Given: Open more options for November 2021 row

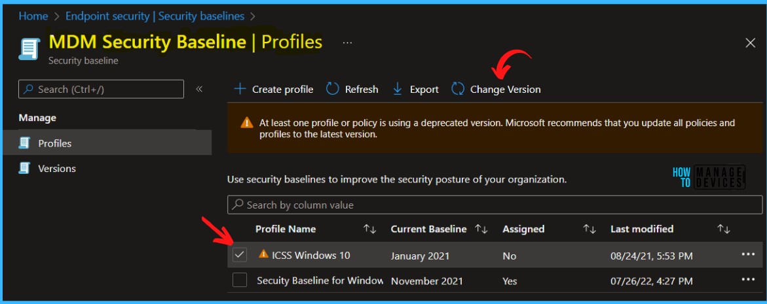Looking at the screenshot, I should [x=748, y=280].
